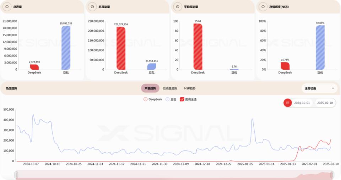Click the info icon beside 净情感度(NSR)
Screen dimensions: 341x180
(263, 7)
